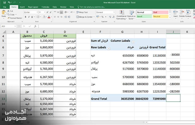
Task: Open the Column Labels filter dropdown
Action: [x=133, y=42]
